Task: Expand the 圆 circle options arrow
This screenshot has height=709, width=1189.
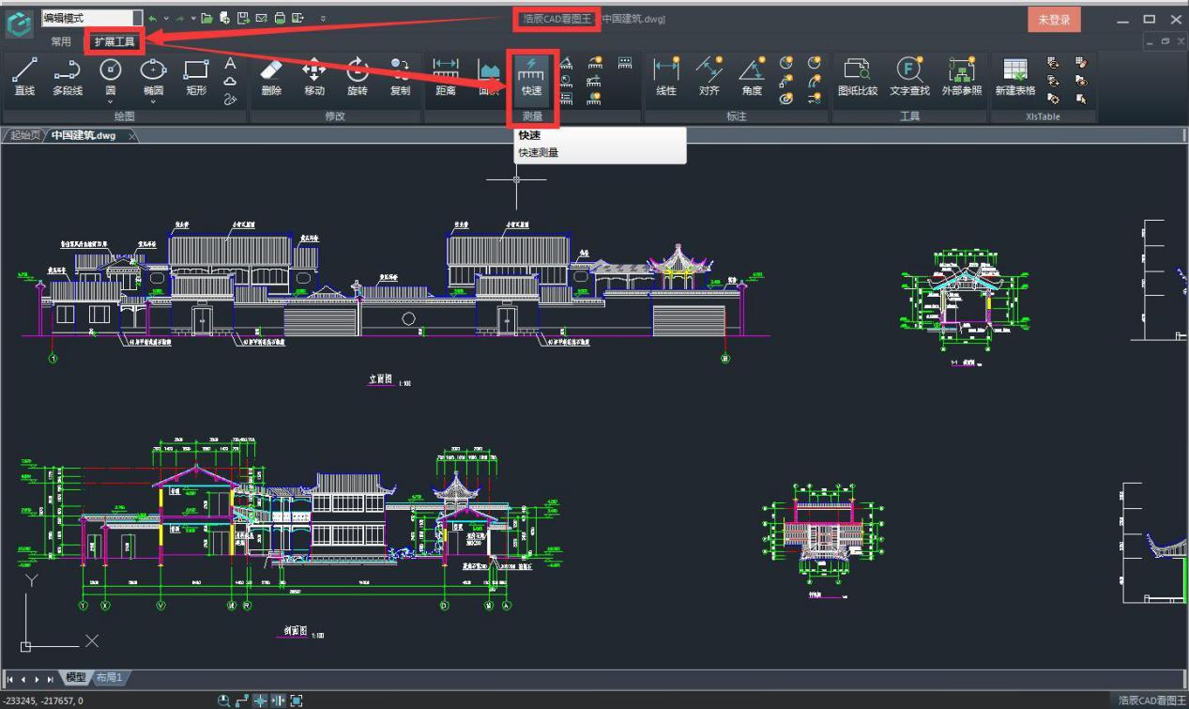Action: point(111,101)
